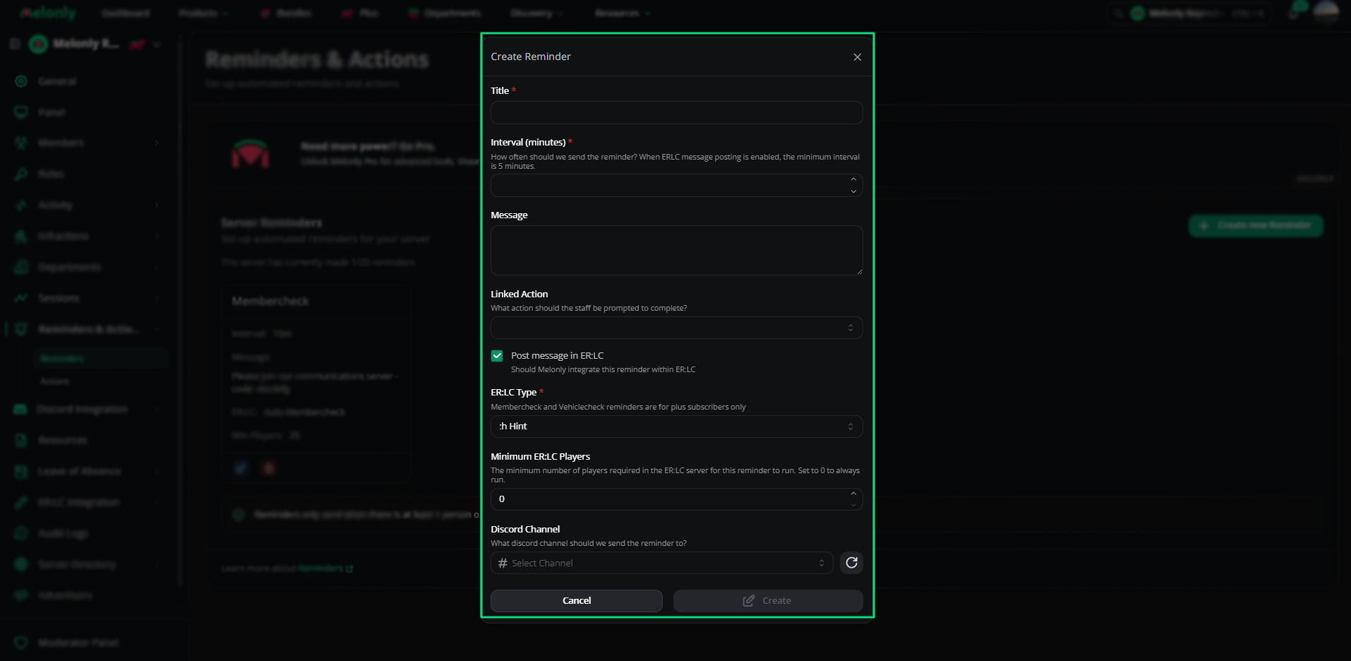Viewport: 1351px width, 661px height.
Task: Increment Minimum ER:LC Players with up arrow
Action: pos(853,494)
